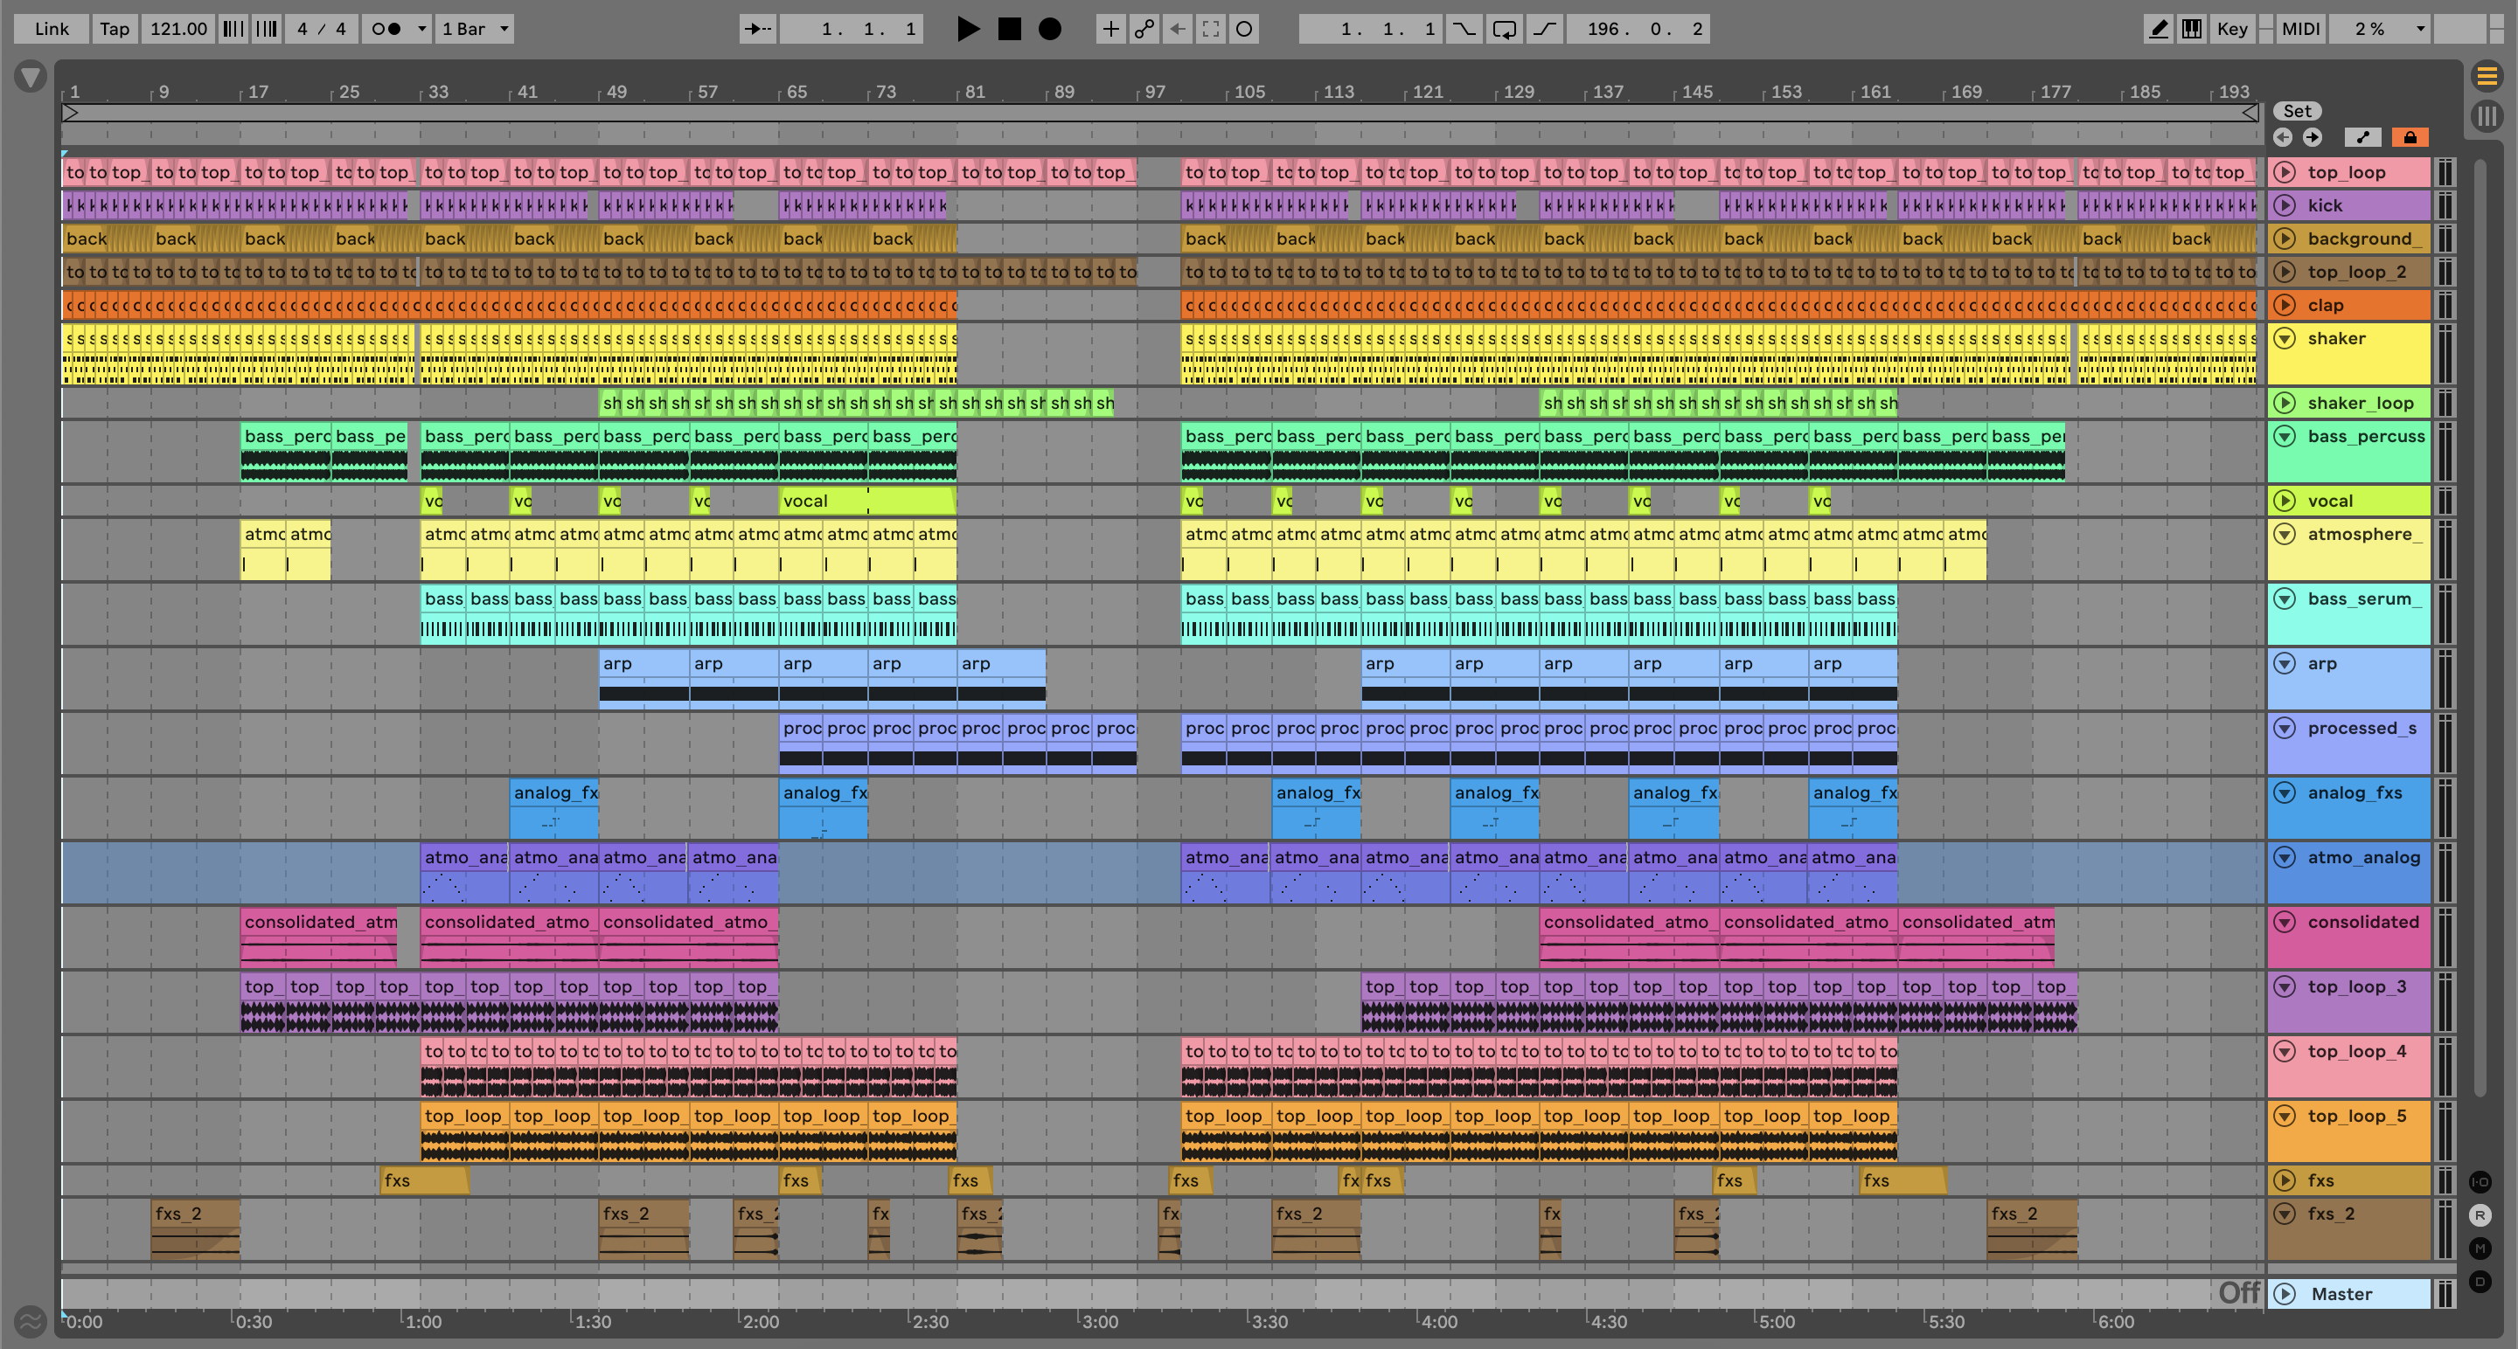Unfold the shaker track arrow

point(2285,338)
